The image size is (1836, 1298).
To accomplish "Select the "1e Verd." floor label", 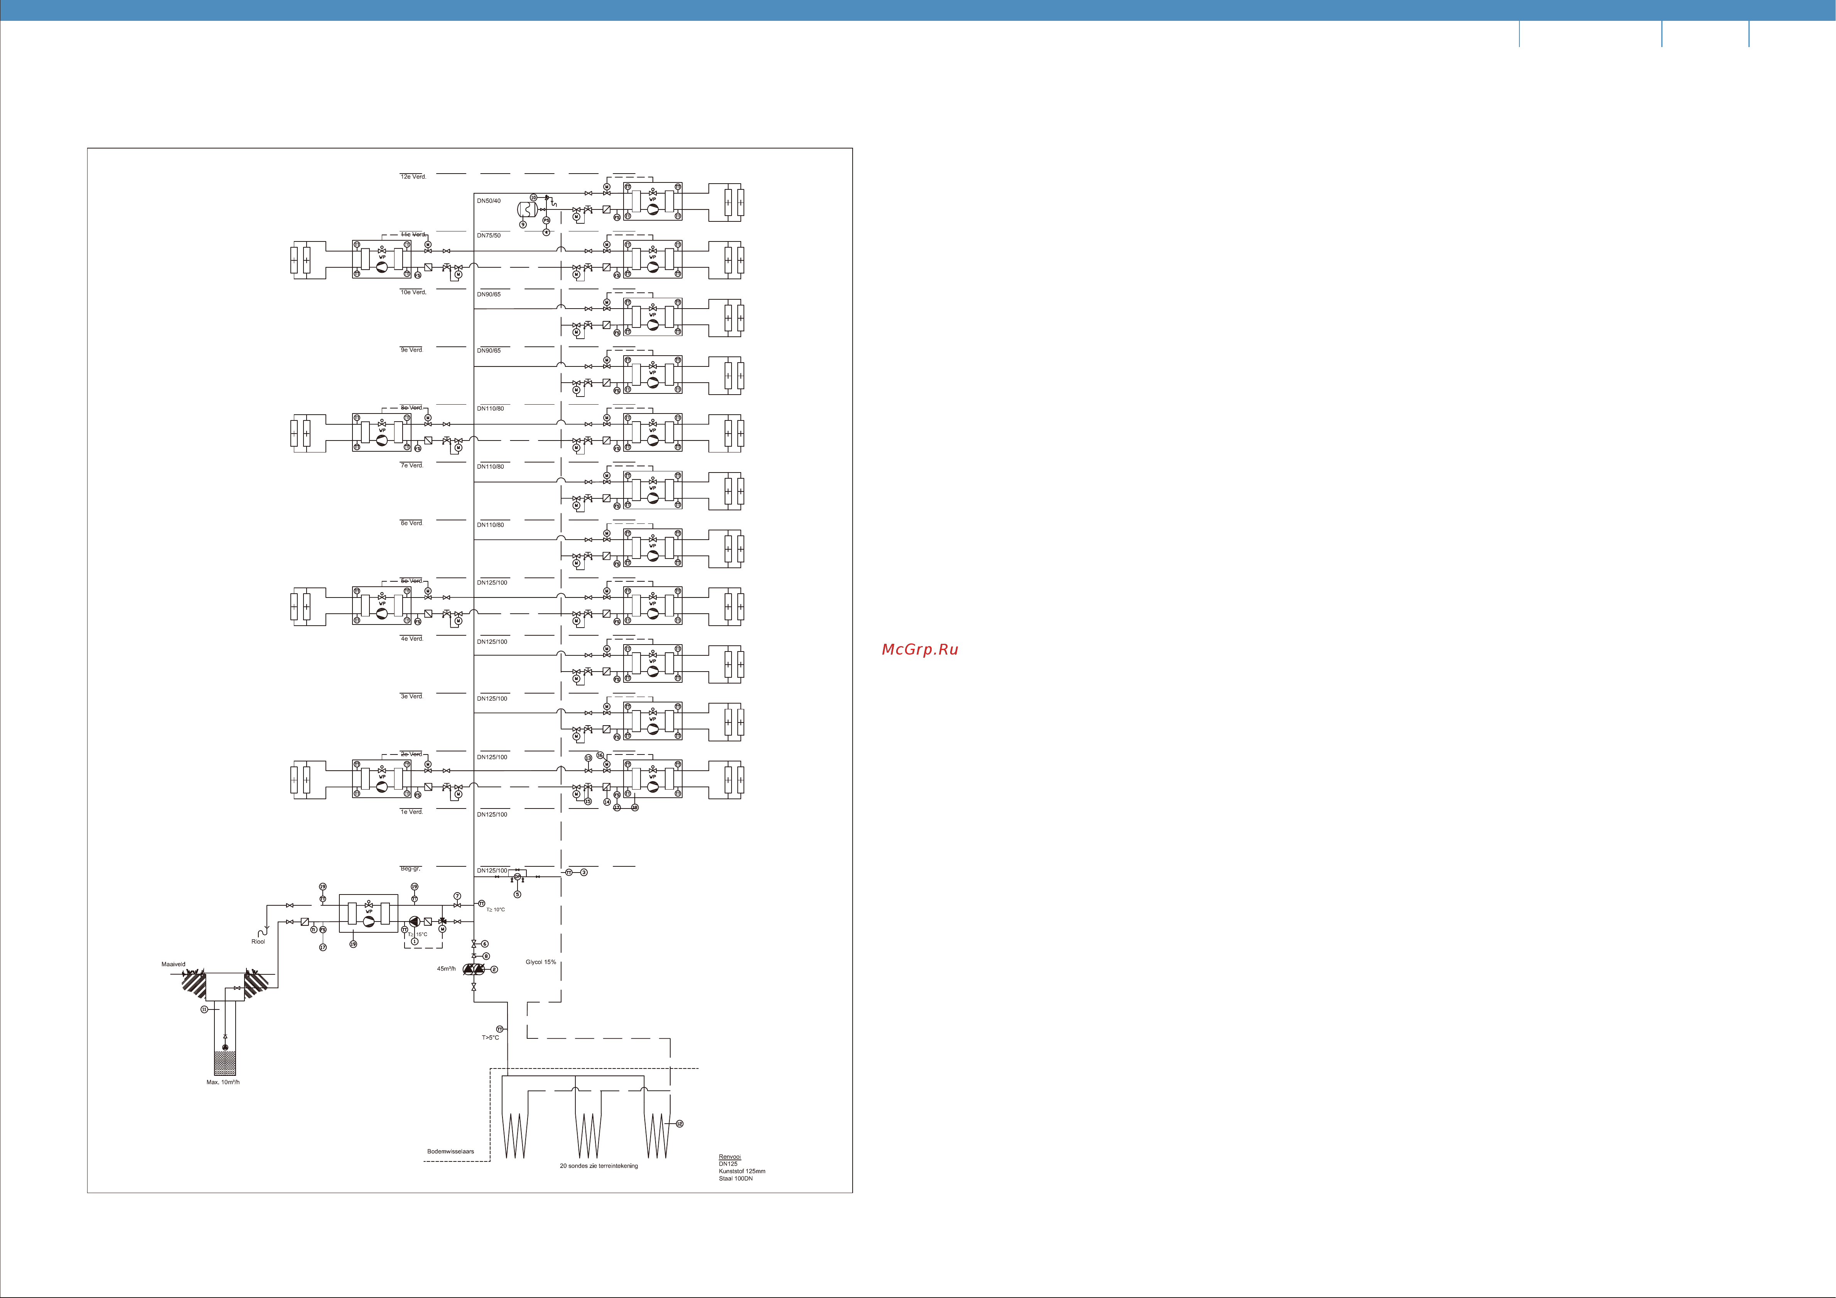I will click(x=412, y=812).
